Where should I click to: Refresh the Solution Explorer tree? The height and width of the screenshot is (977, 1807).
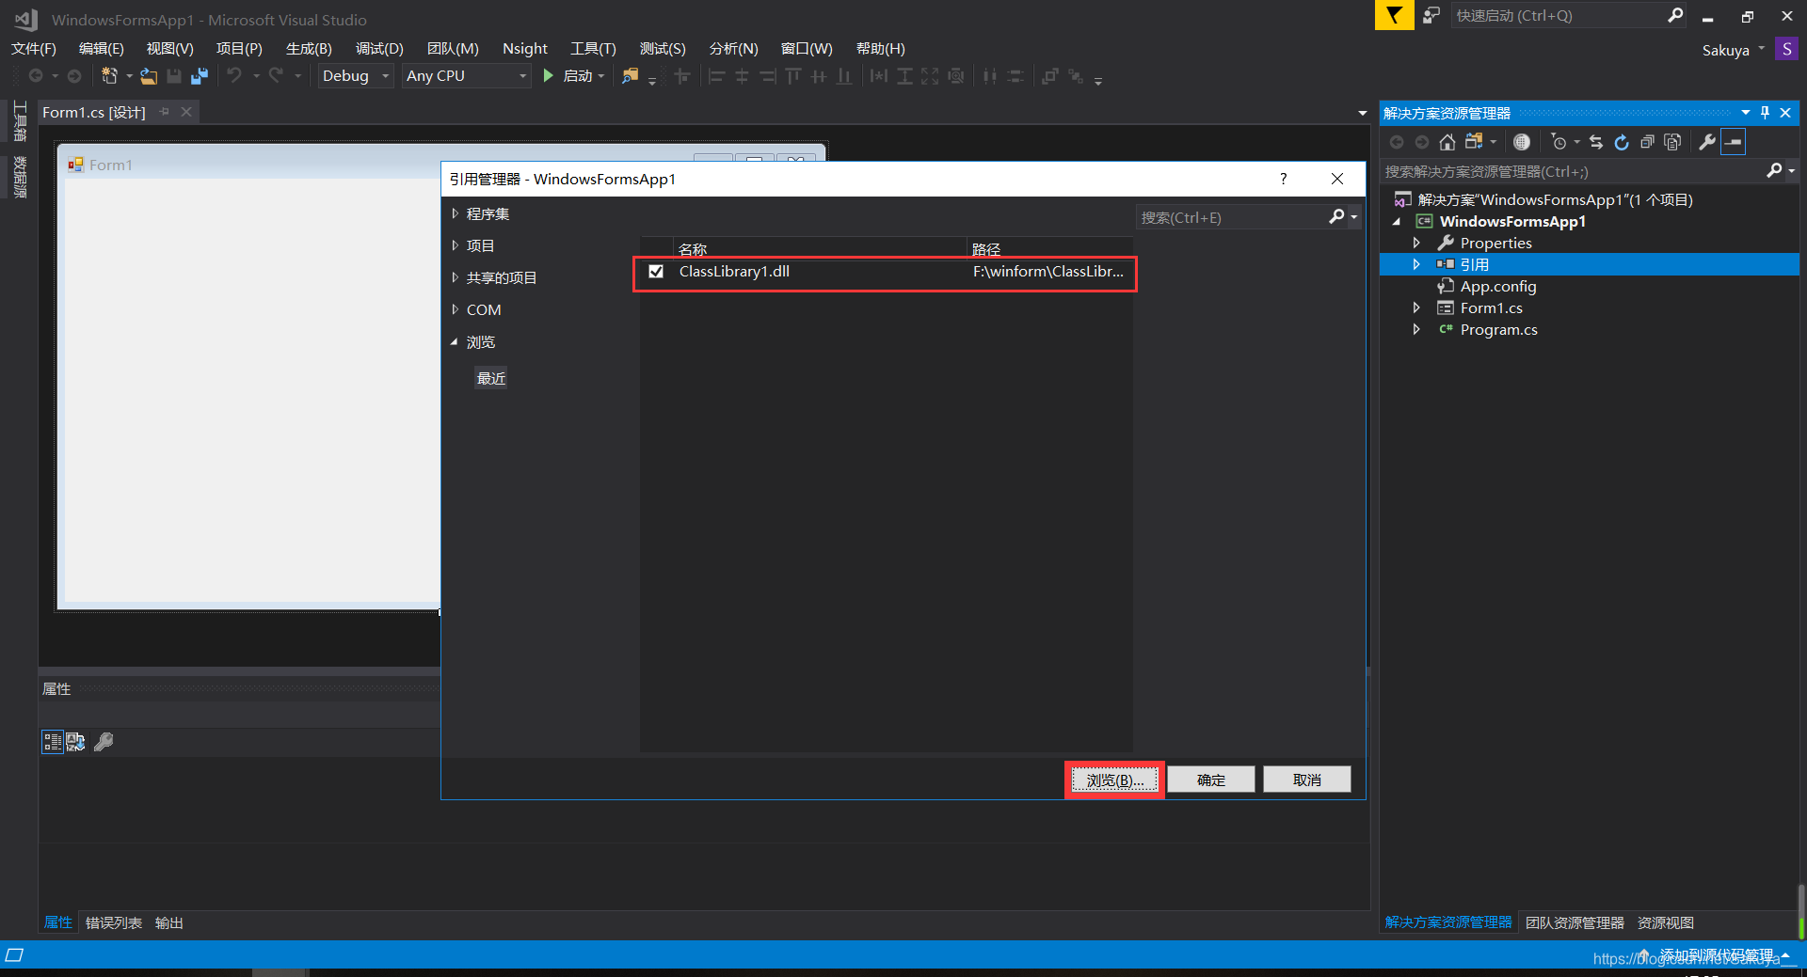[x=1622, y=142]
